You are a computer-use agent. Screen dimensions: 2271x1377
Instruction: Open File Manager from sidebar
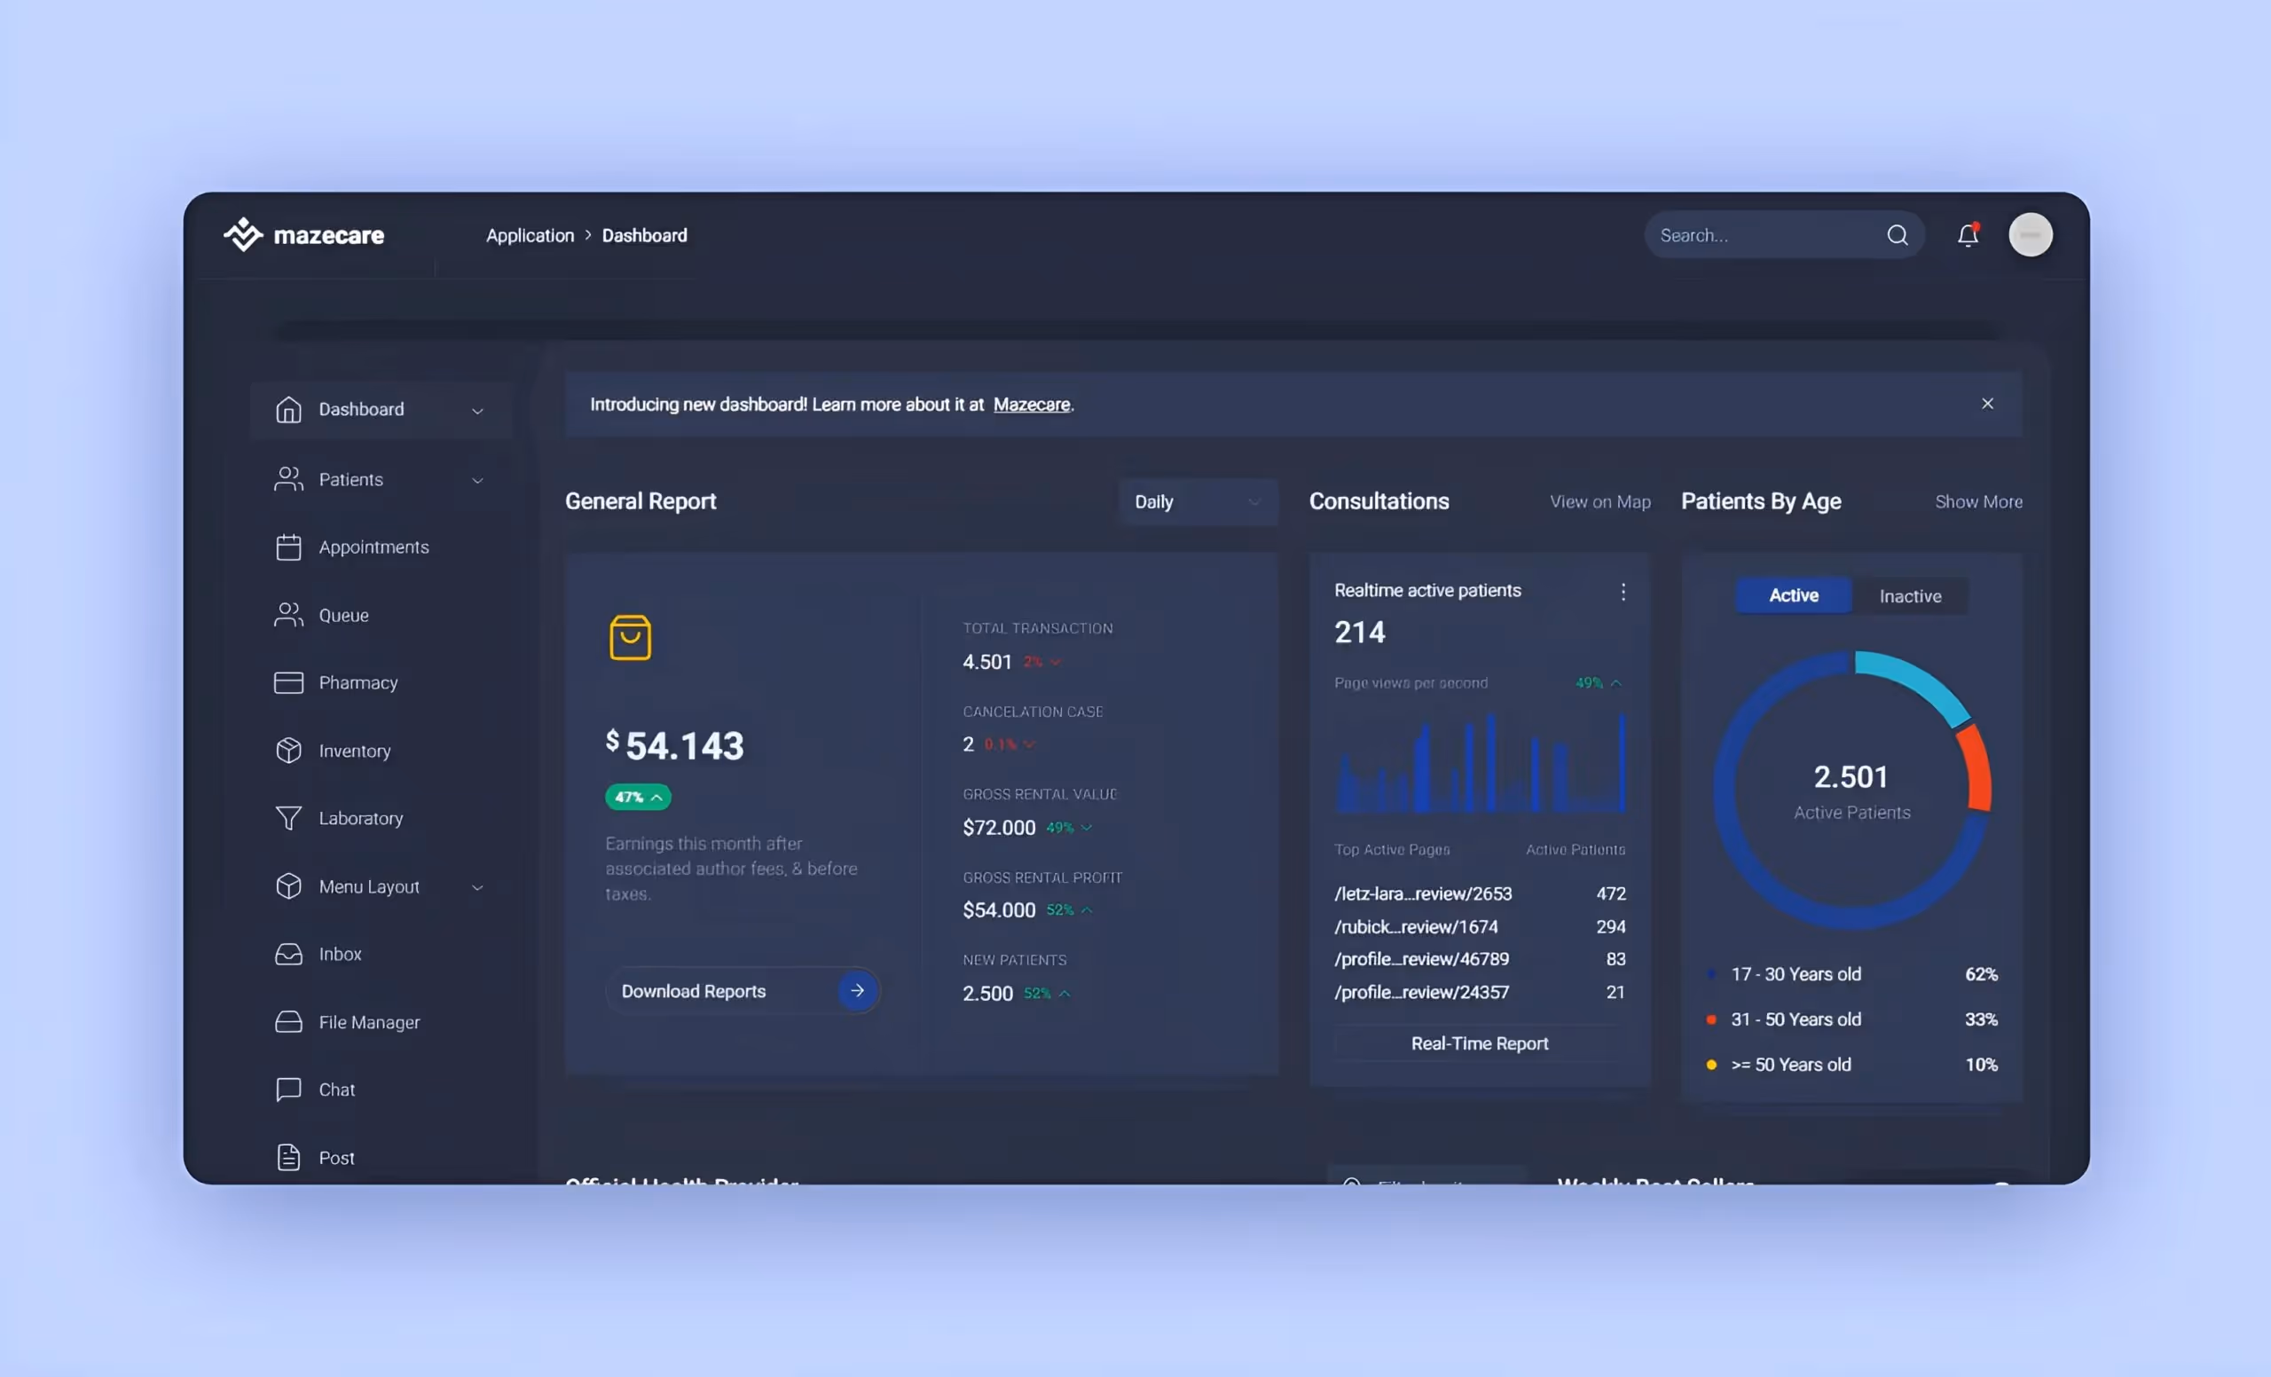click(368, 1022)
